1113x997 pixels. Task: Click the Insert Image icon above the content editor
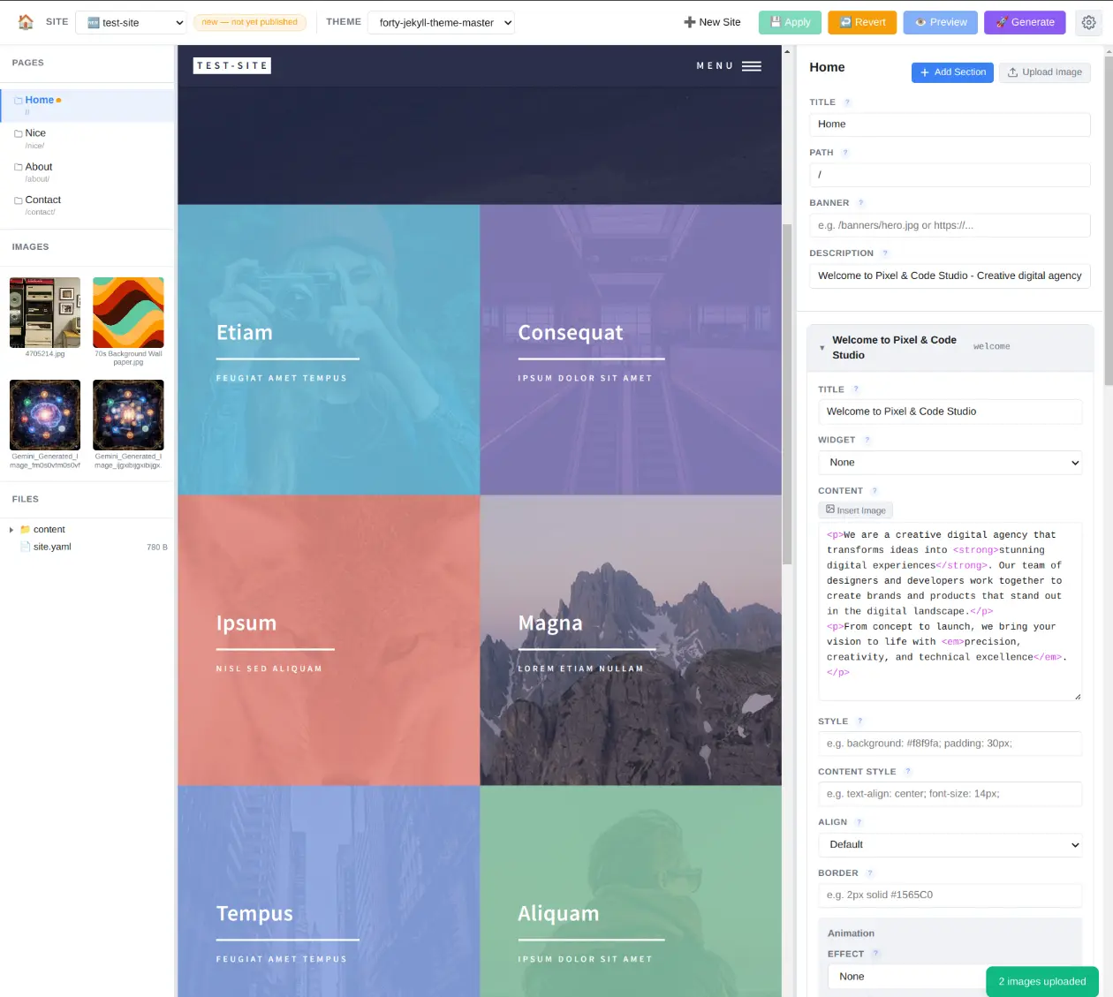pyautogui.click(x=831, y=510)
